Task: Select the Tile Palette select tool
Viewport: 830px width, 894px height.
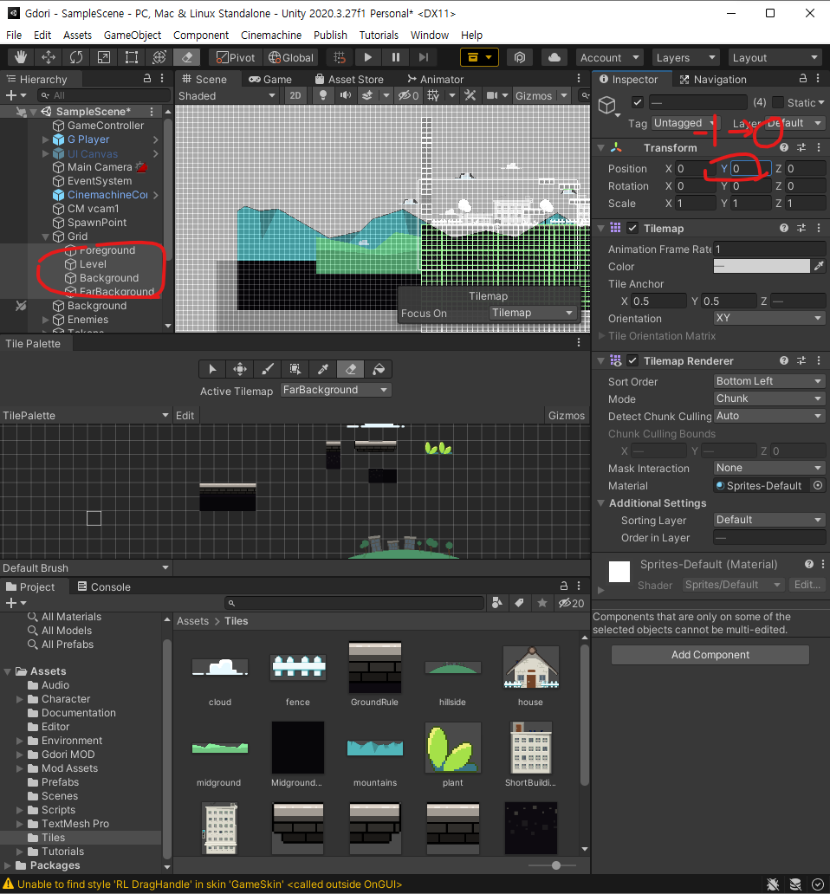Action: coord(212,369)
